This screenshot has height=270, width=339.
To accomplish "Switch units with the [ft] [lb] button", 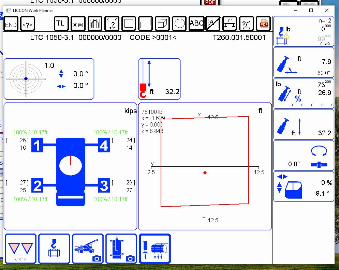I will (78, 24).
